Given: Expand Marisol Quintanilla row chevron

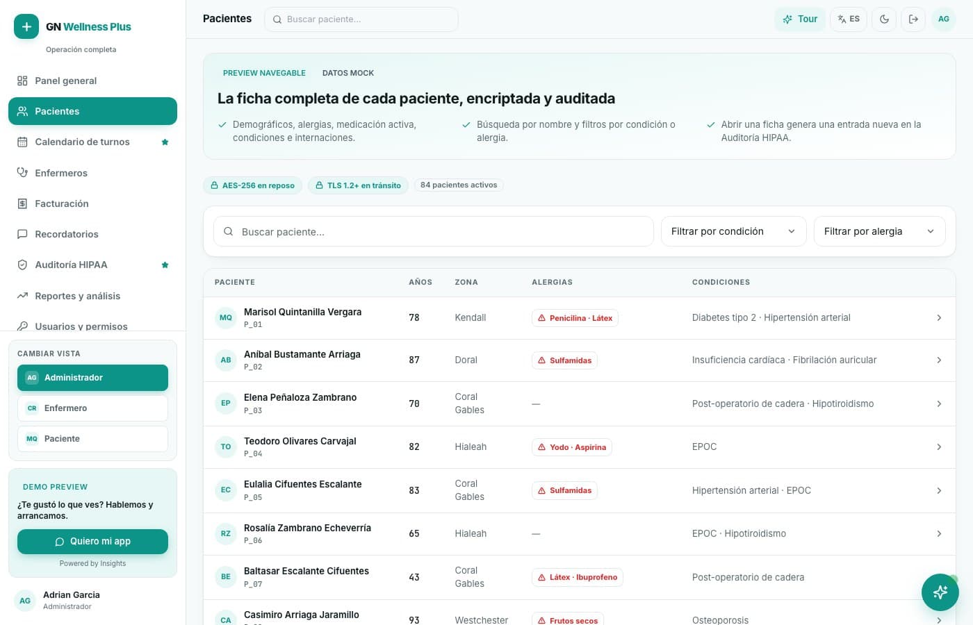Looking at the screenshot, I should 939,318.
